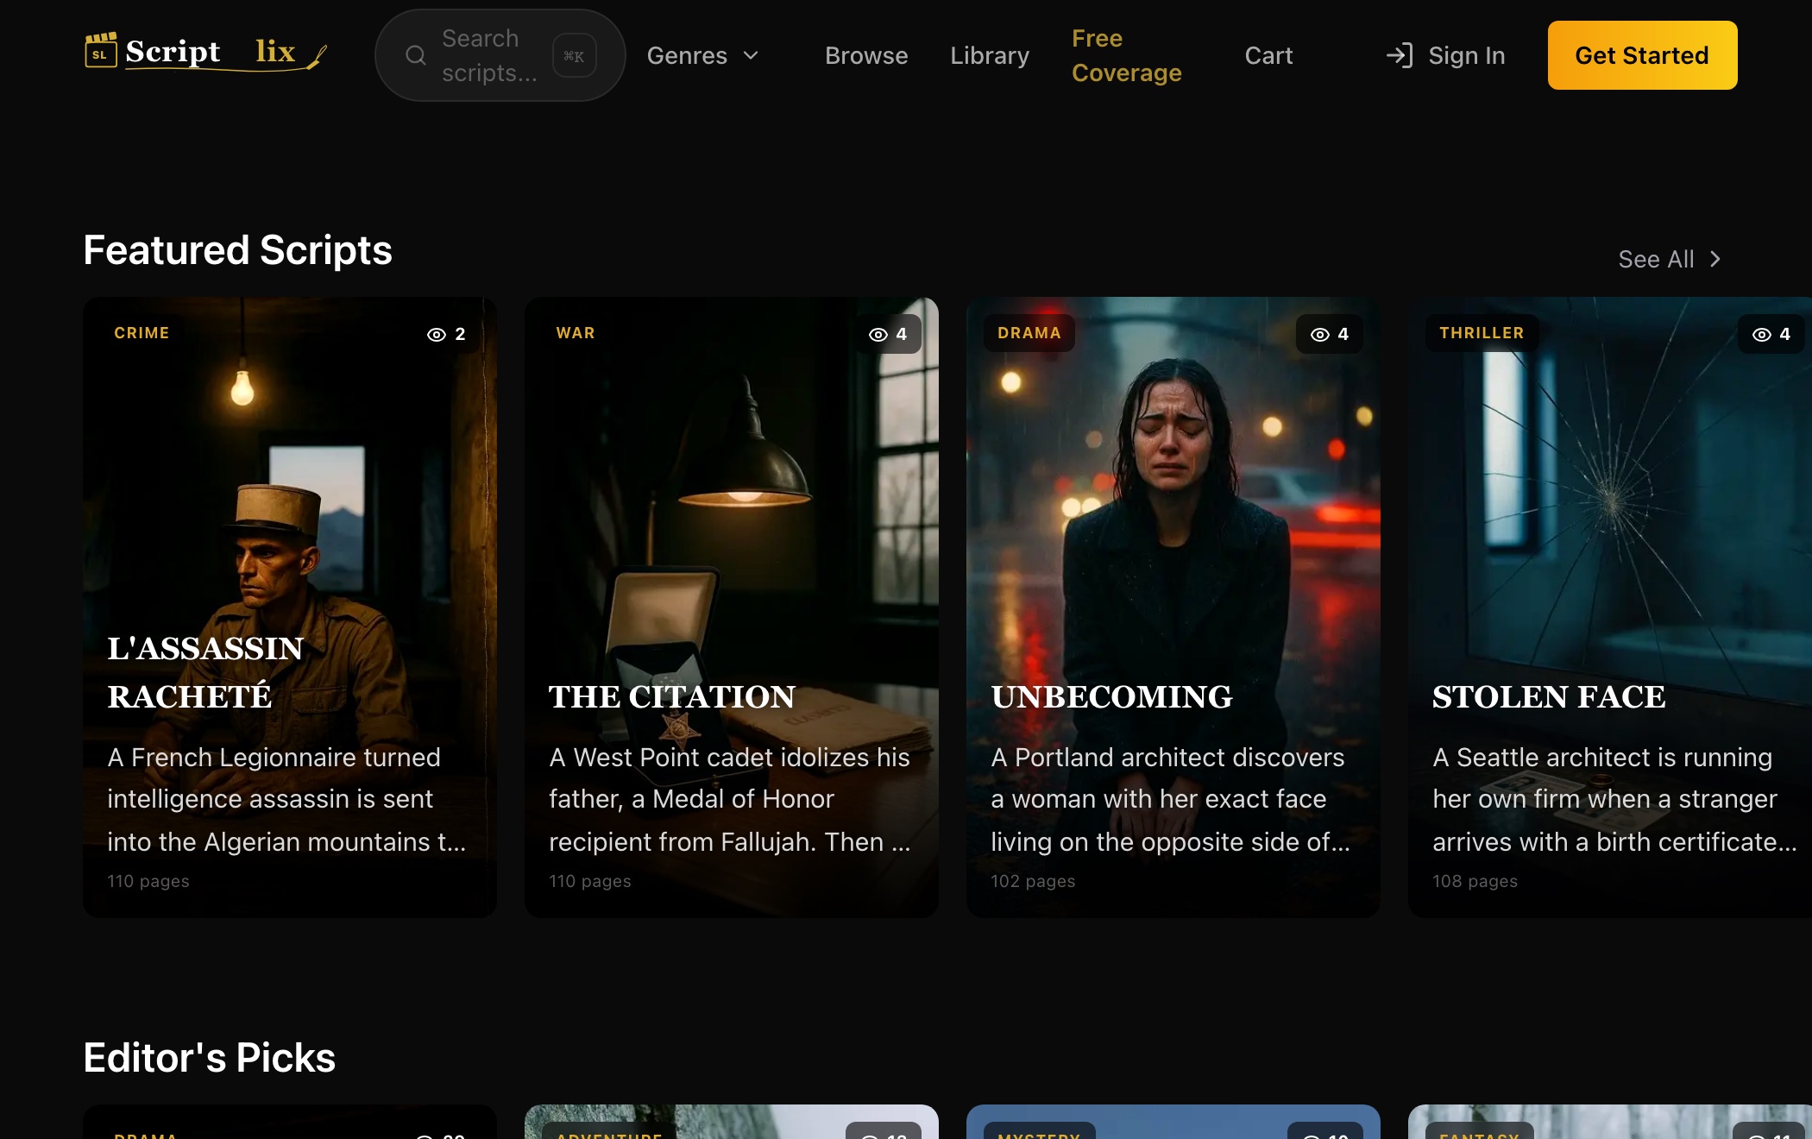Open the Cart
The height and width of the screenshot is (1139, 1812).
(x=1268, y=55)
